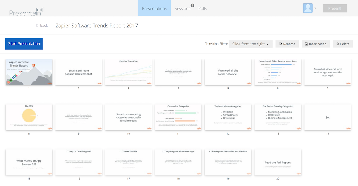Switch to the Sessions tab

point(183,8)
